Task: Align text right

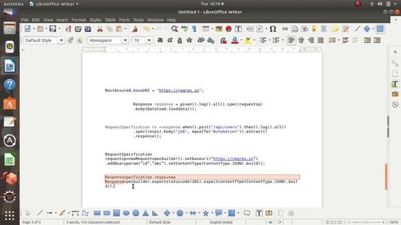Action: pyautogui.click(x=311, y=40)
